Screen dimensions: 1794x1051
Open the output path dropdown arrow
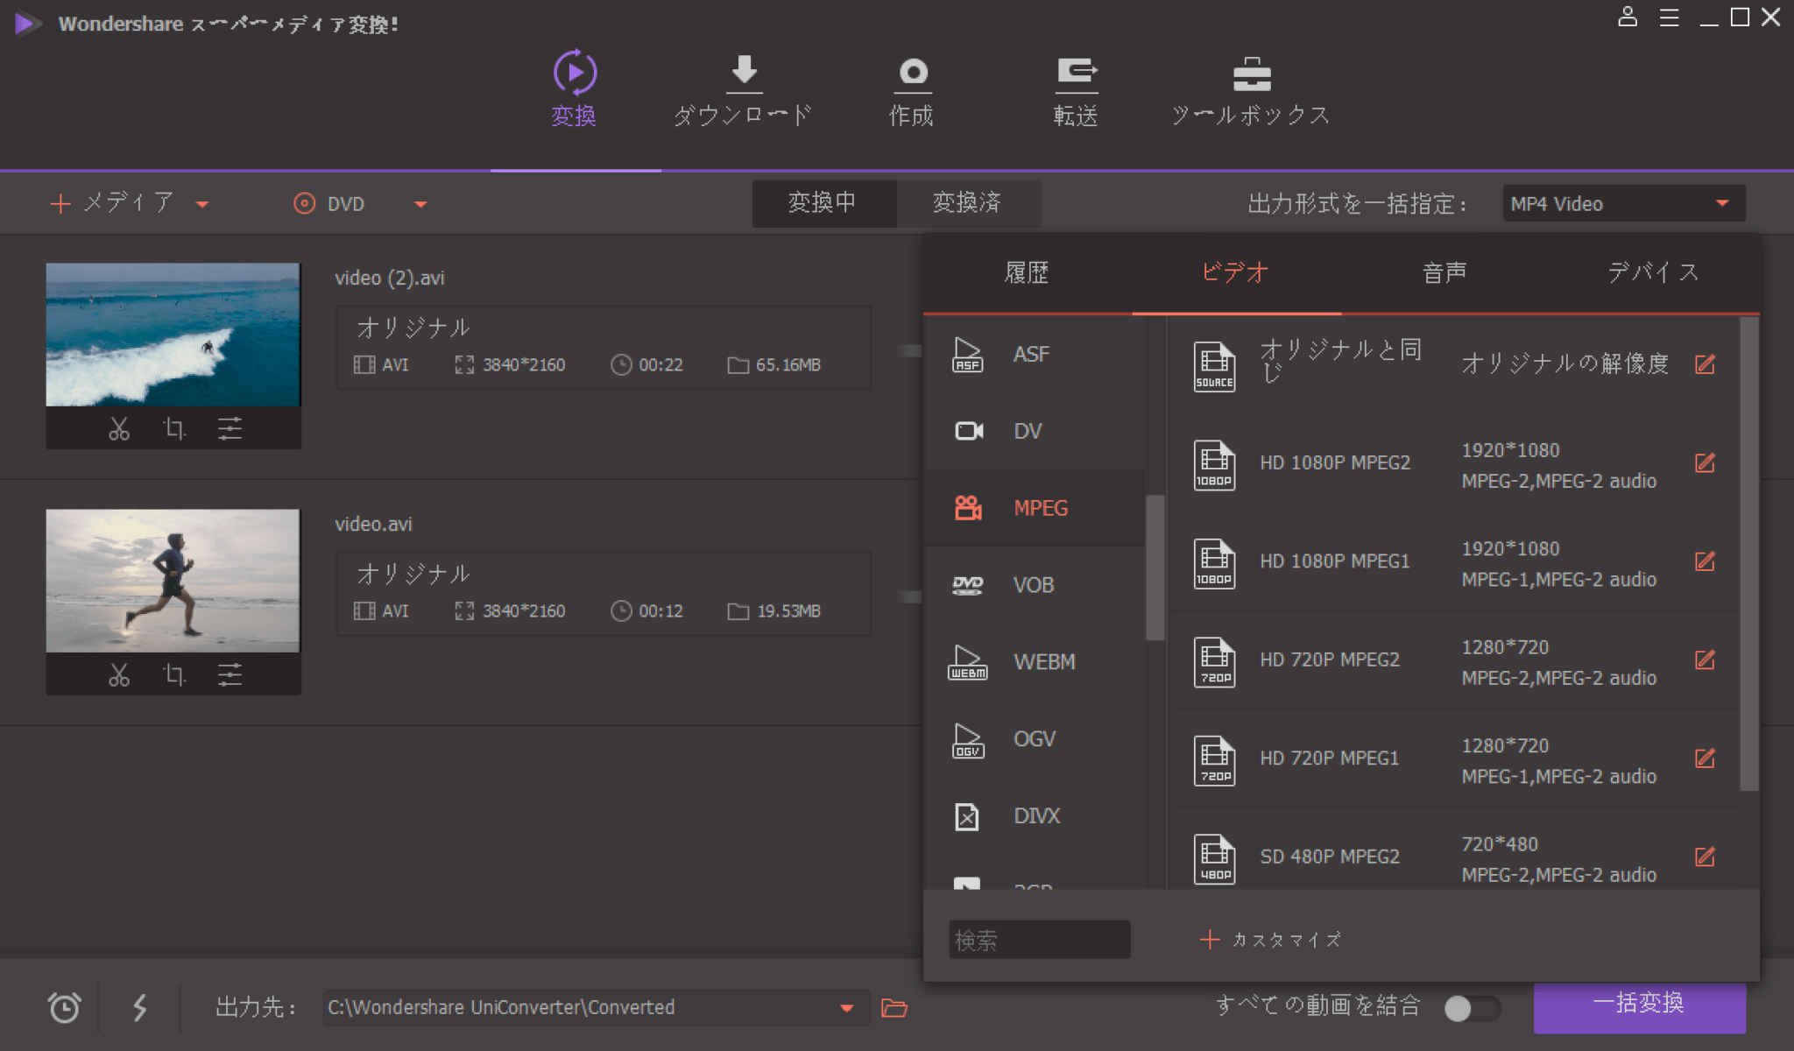844,1008
